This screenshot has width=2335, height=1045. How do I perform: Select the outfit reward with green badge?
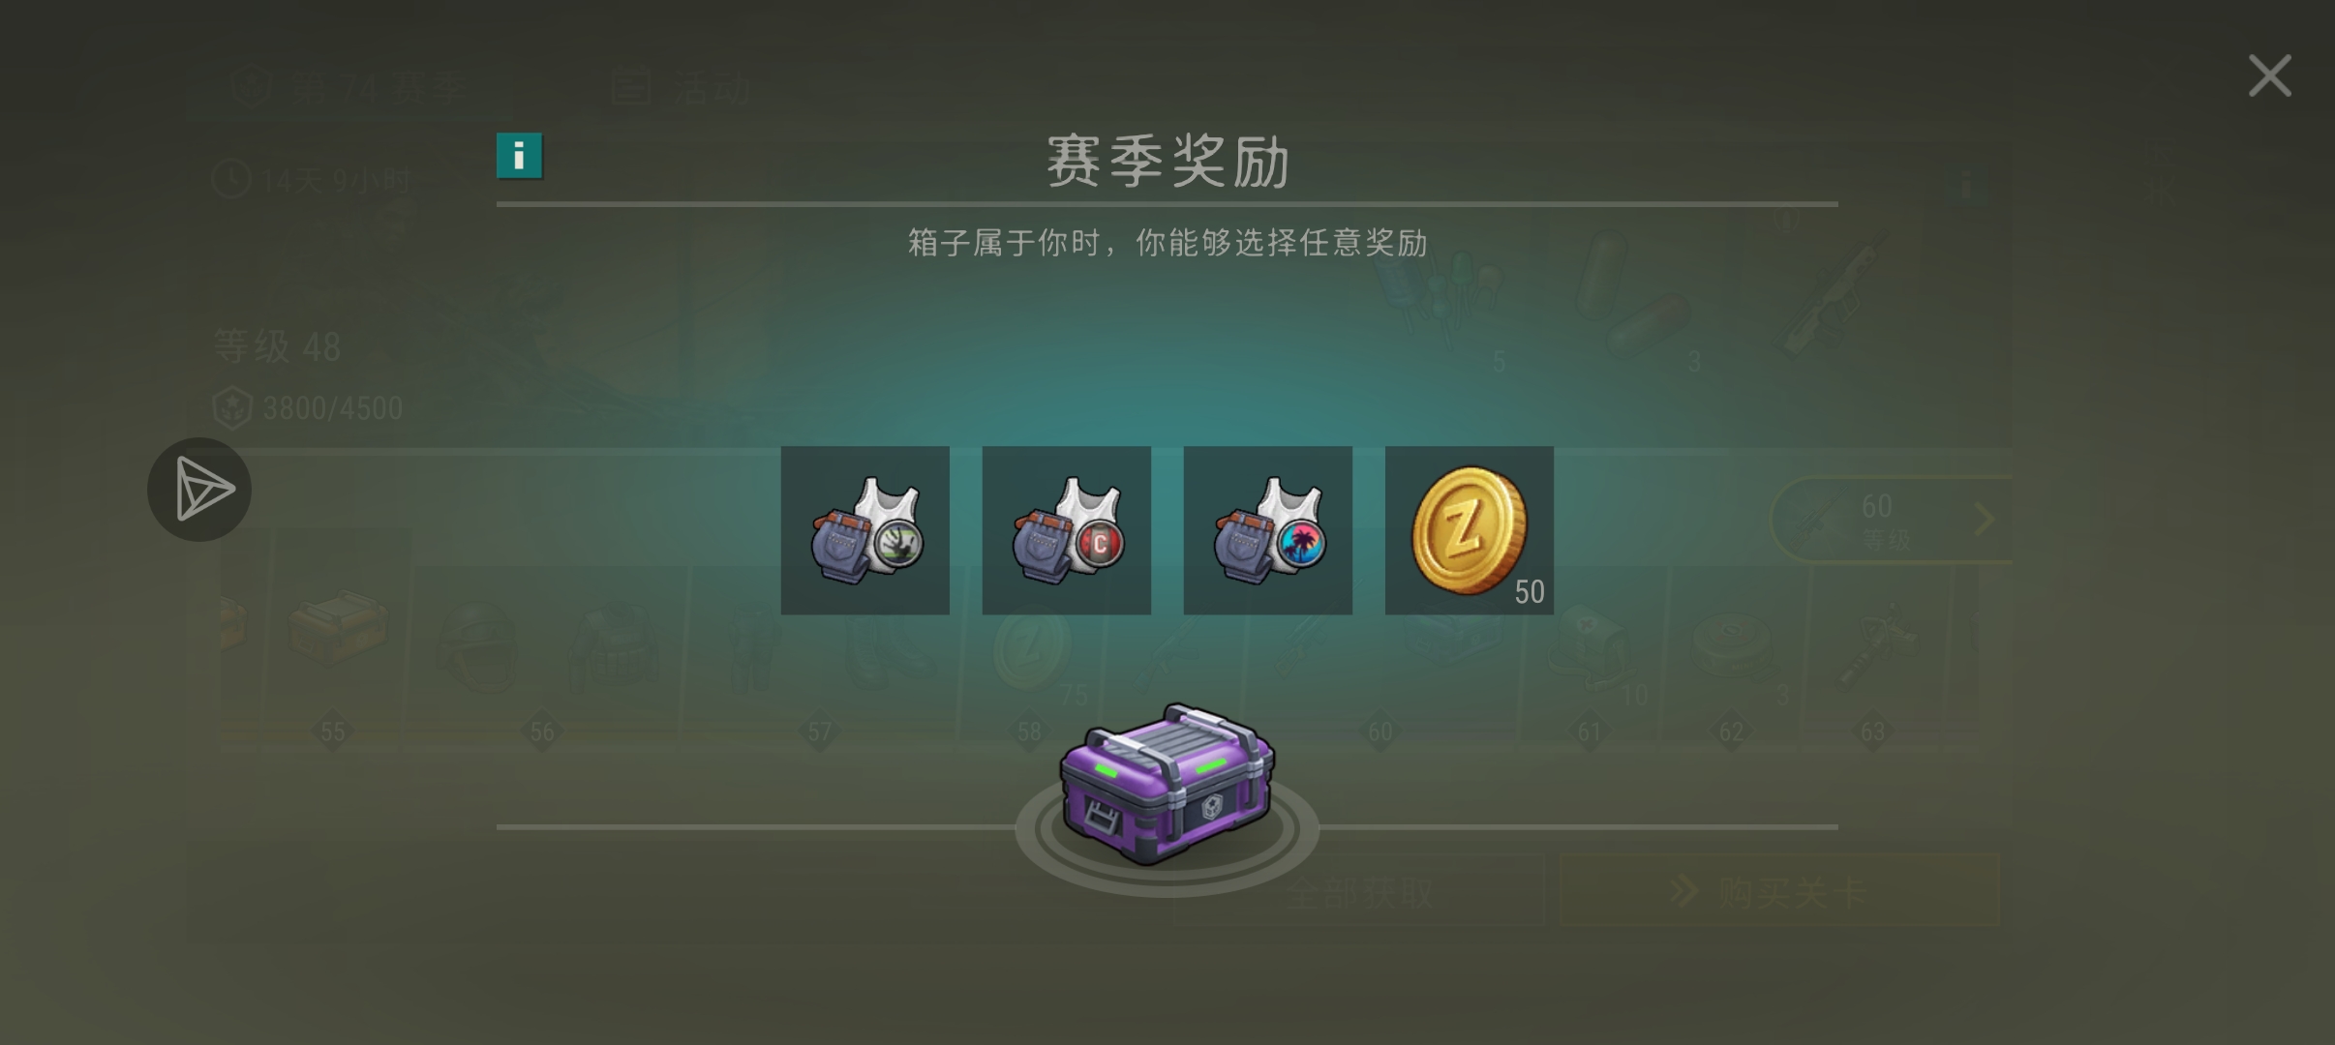coord(864,530)
